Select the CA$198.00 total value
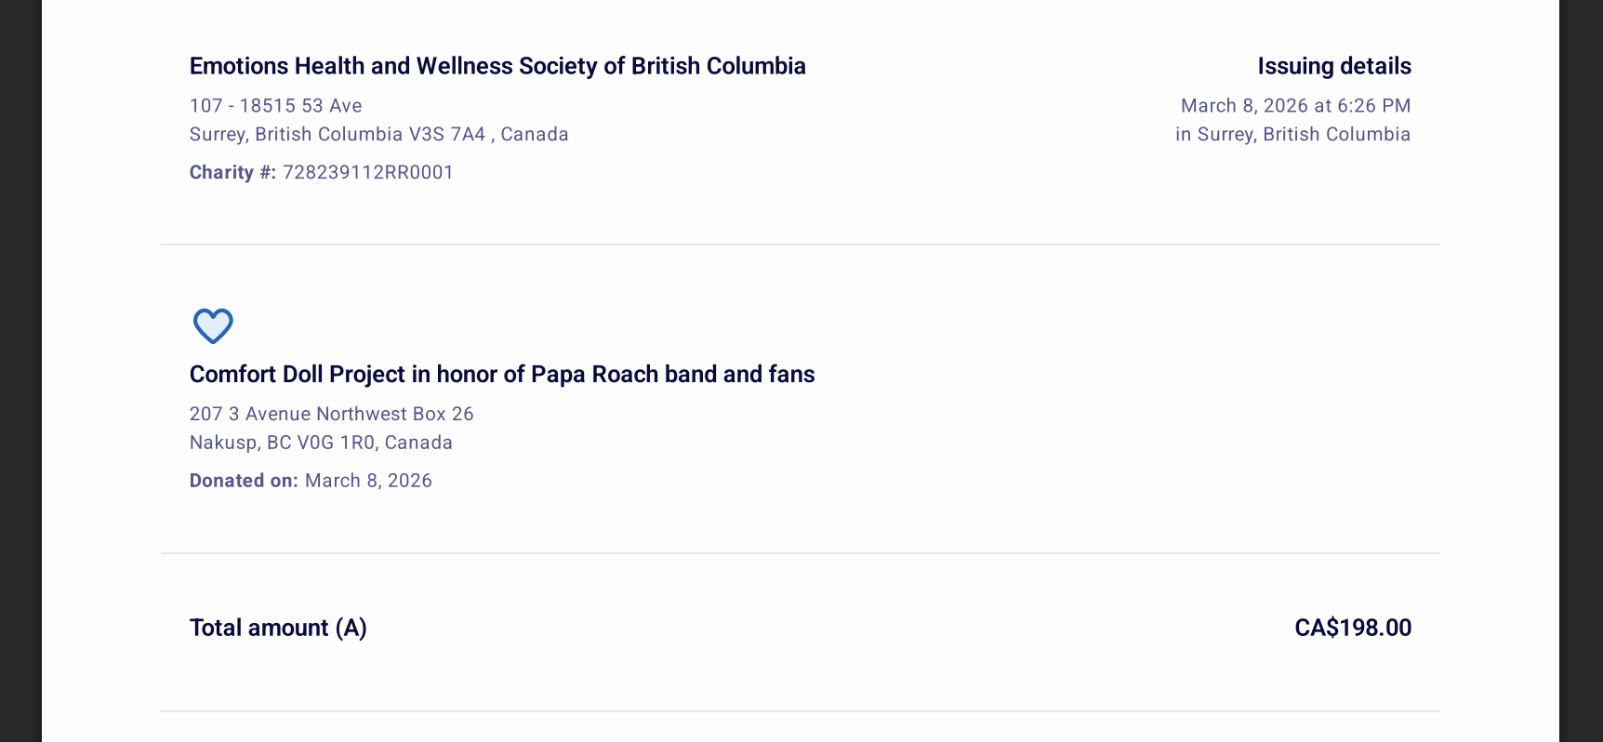This screenshot has width=1603, height=742. point(1352,628)
